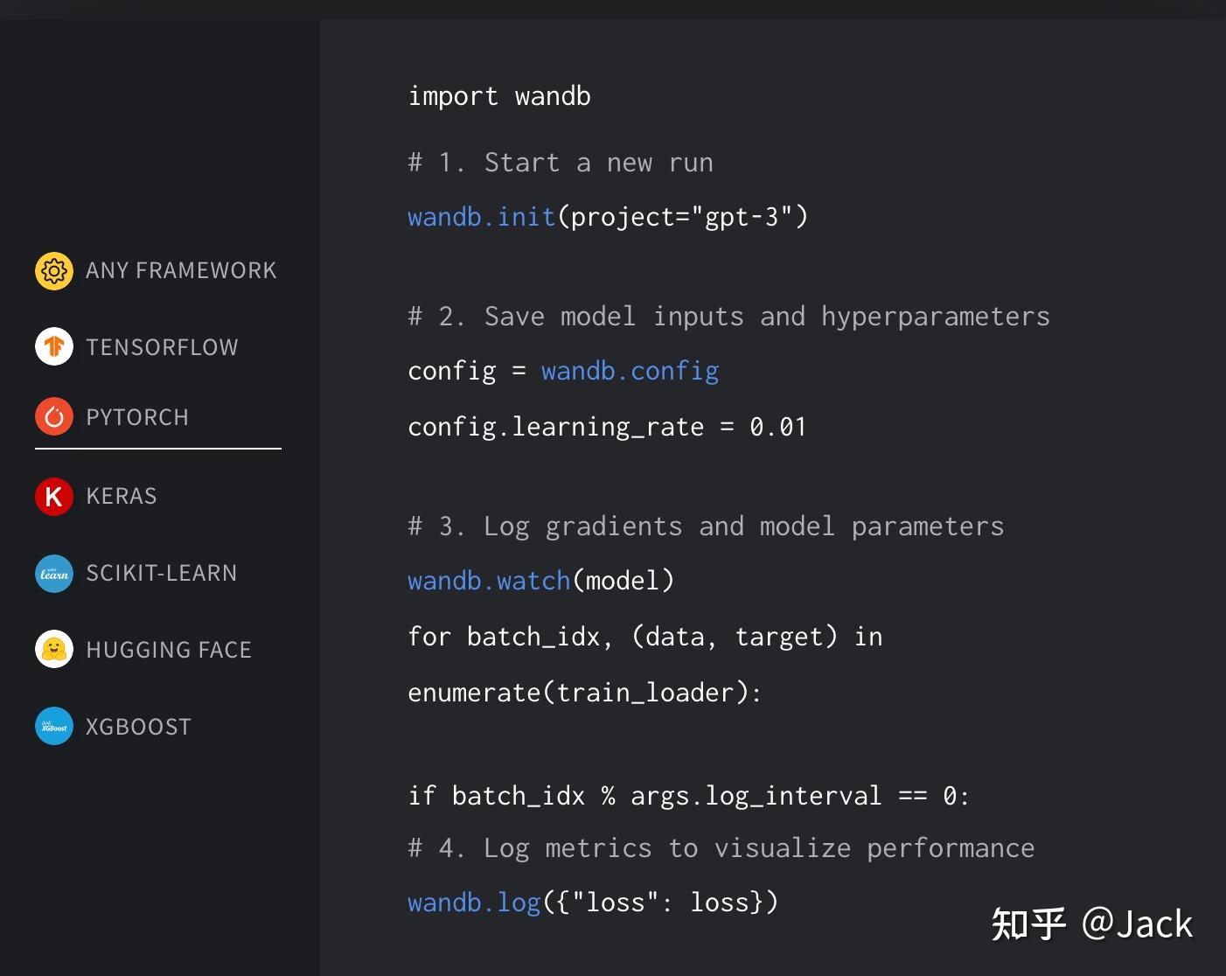Click the wandb.watch link

pyautogui.click(x=489, y=580)
